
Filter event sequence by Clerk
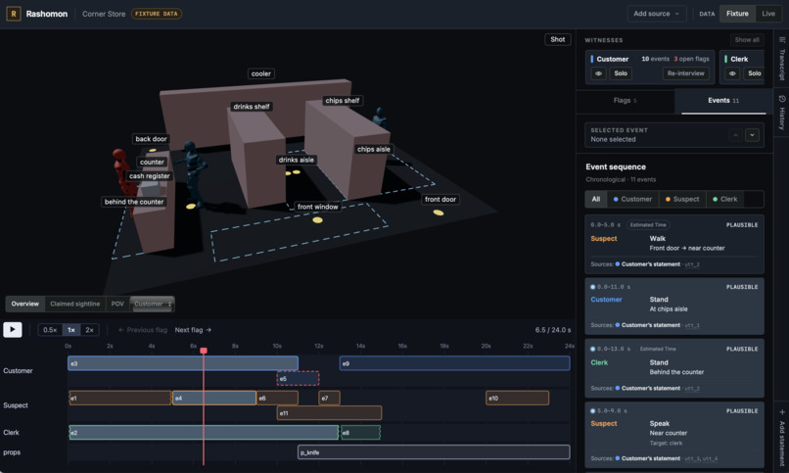(725, 199)
